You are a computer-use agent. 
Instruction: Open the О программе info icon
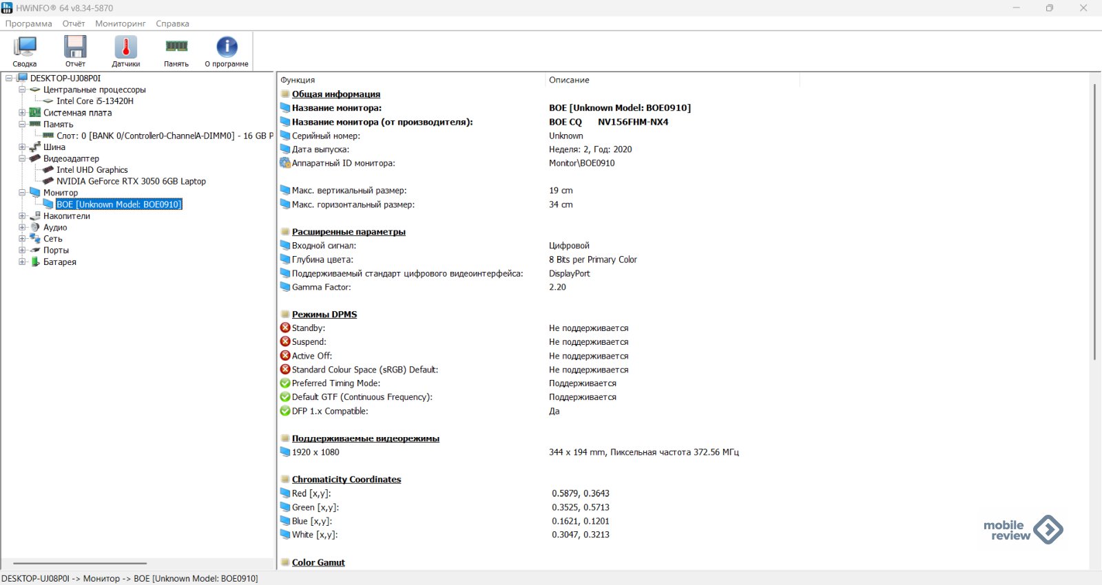click(227, 47)
